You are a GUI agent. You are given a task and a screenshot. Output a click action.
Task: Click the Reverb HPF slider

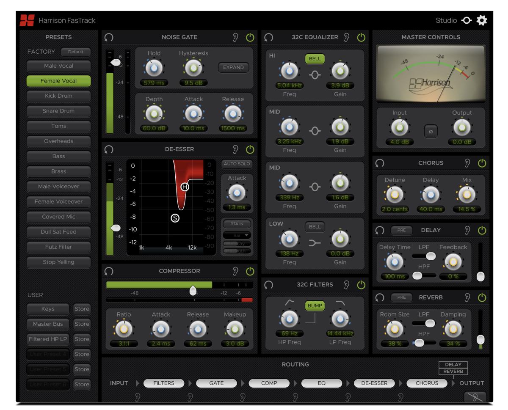coord(424,343)
